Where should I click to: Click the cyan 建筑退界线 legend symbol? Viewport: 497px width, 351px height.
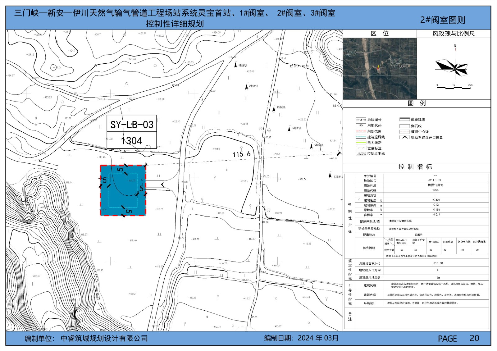361,137
